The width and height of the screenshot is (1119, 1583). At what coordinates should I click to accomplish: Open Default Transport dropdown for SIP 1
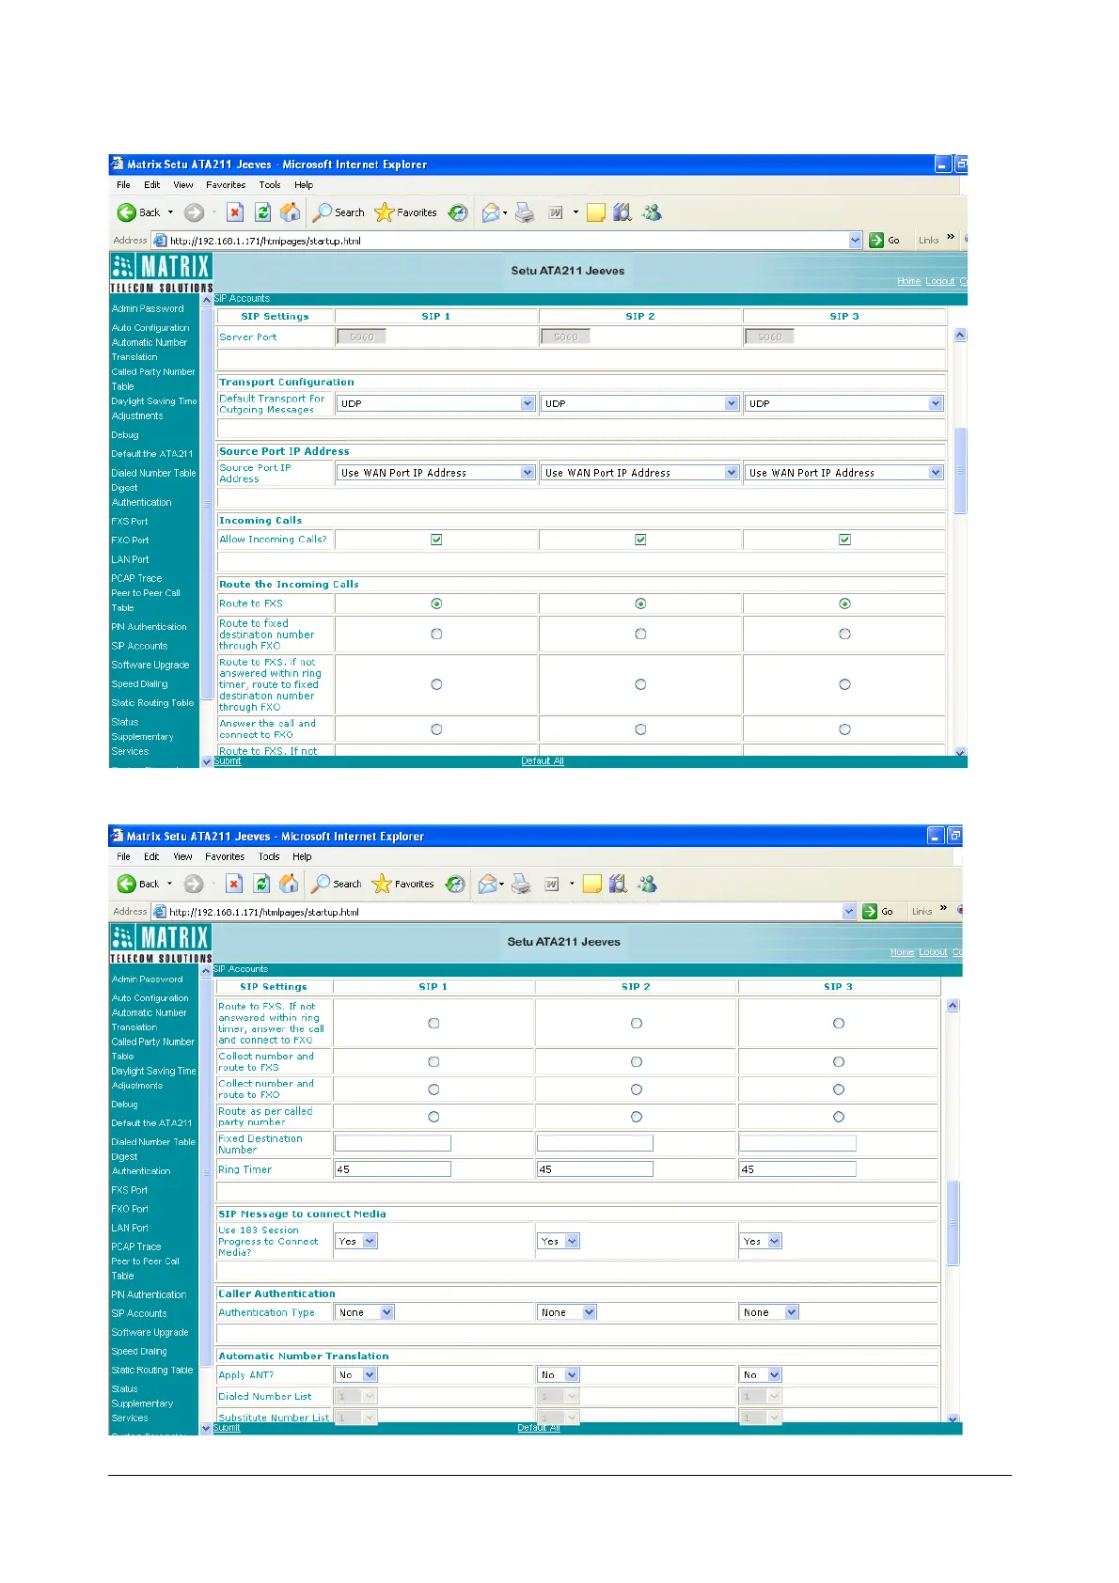point(436,403)
